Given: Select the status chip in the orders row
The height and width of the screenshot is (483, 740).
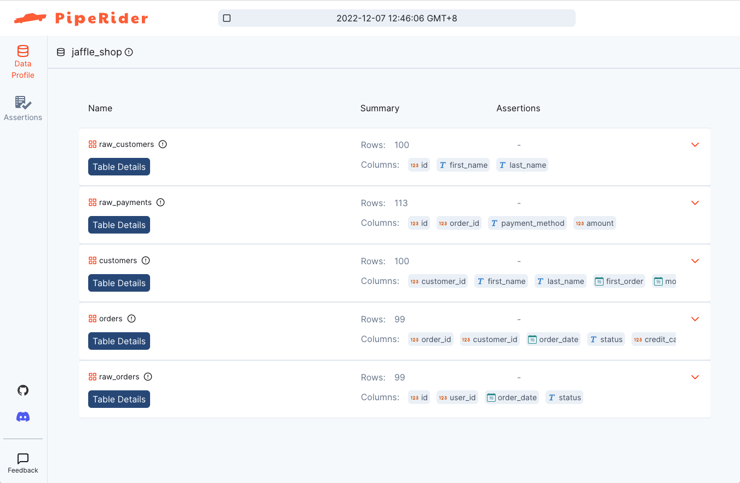Looking at the screenshot, I should click(606, 339).
